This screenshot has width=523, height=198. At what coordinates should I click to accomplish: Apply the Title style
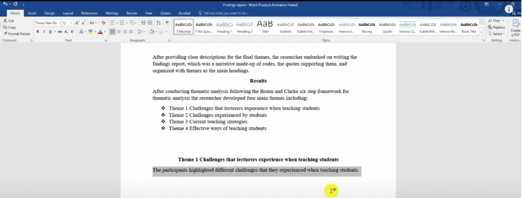click(265, 28)
